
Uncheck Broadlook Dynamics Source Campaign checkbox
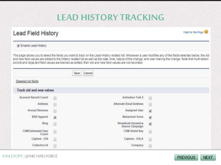[150, 124]
